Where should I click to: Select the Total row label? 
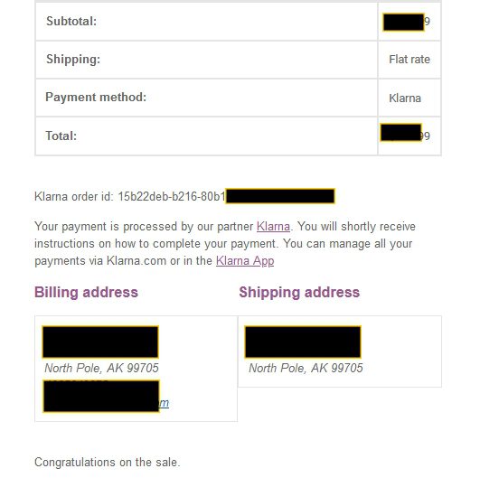61,136
